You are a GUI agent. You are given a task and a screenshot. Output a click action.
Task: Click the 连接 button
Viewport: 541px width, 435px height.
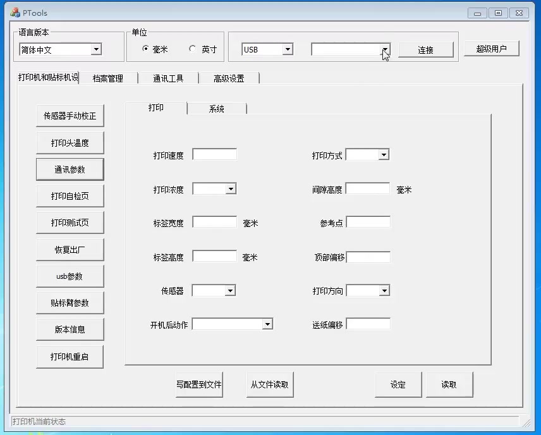pos(425,50)
